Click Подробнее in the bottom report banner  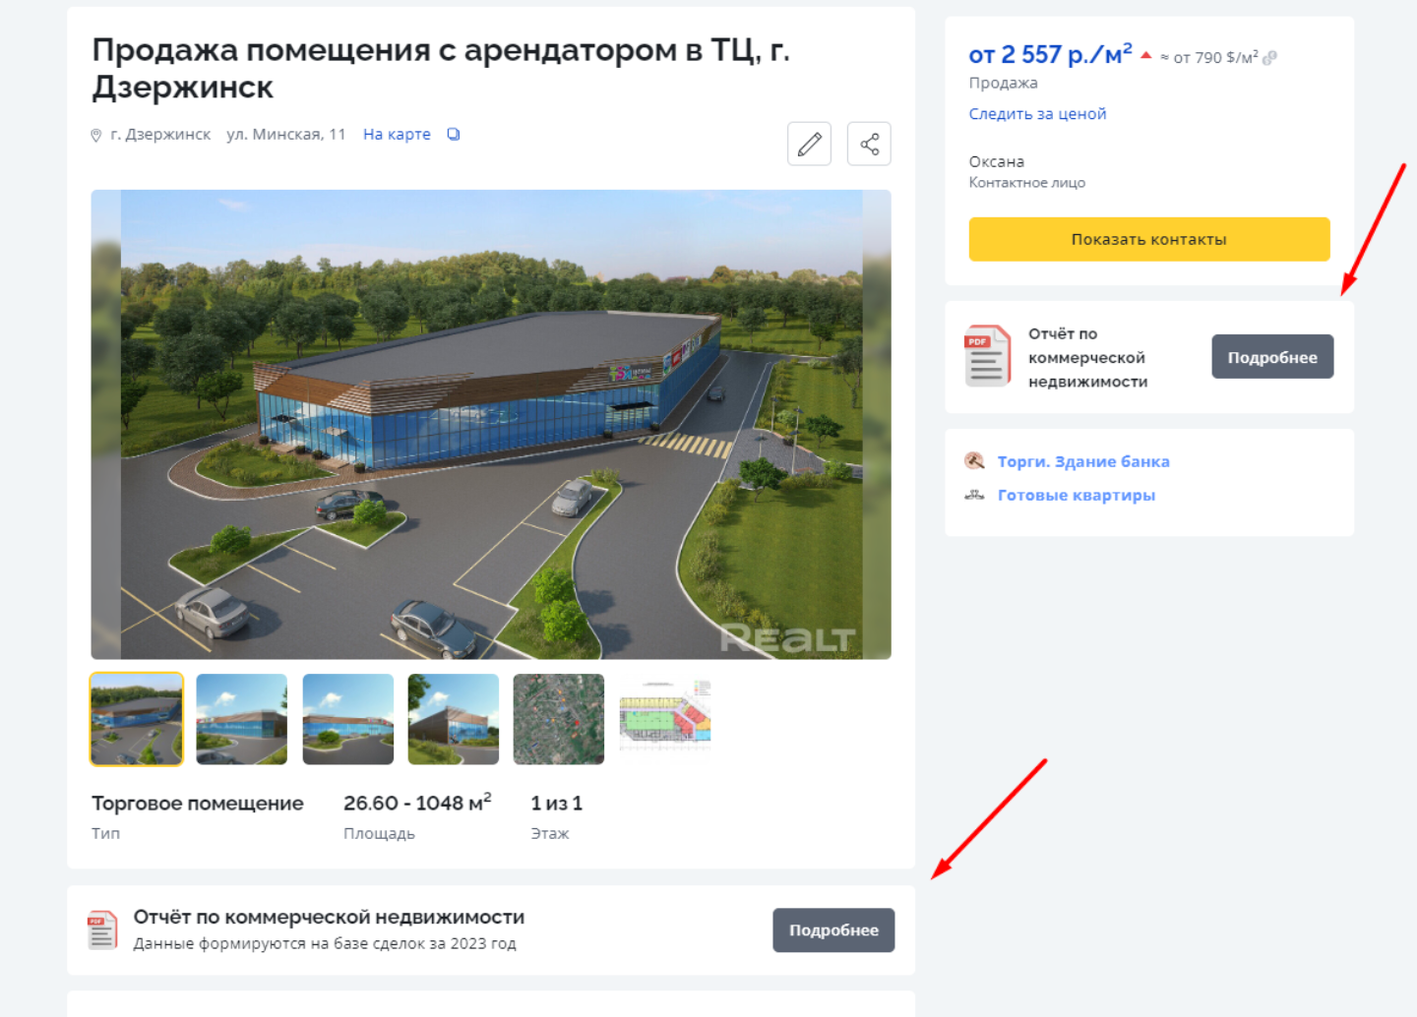click(x=833, y=930)
